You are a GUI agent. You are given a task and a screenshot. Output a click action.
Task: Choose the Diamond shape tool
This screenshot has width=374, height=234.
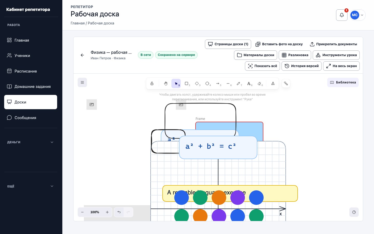(197, 83)
